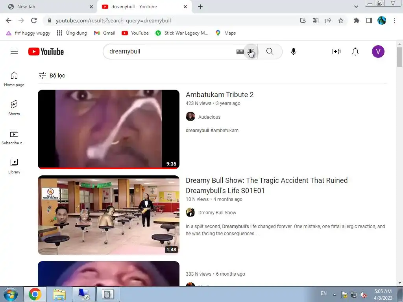Screen dimensions: 403x302
Task: Open the on-screen keyboard icon in search box
Action: click(240, 52)
